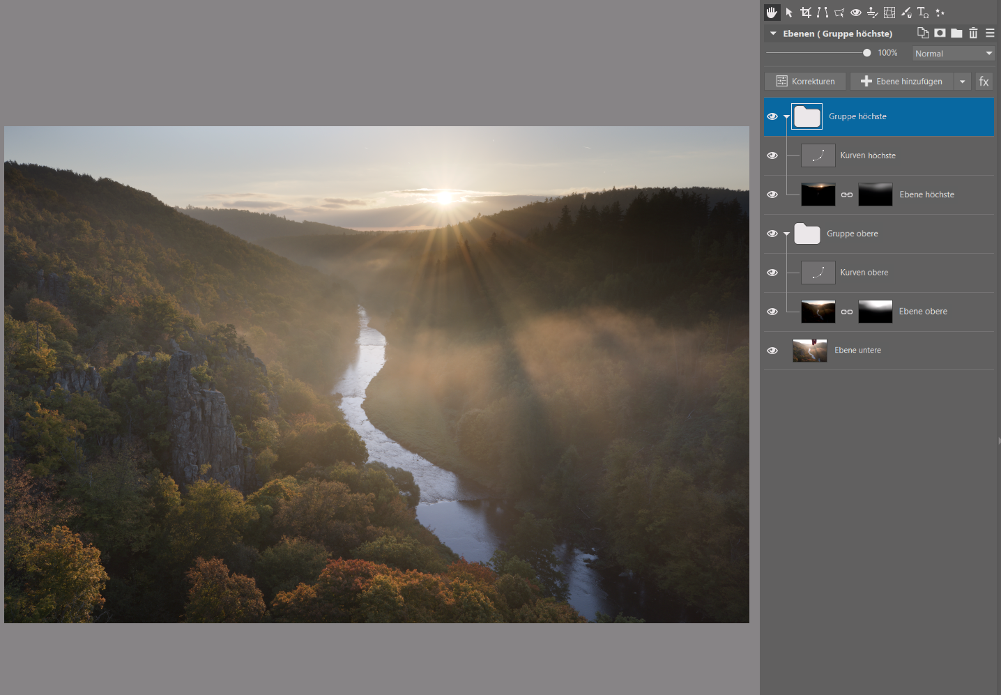Select the red-eye tool
This screenshot has height=695, width=1001.
click(x=856, y=13)
